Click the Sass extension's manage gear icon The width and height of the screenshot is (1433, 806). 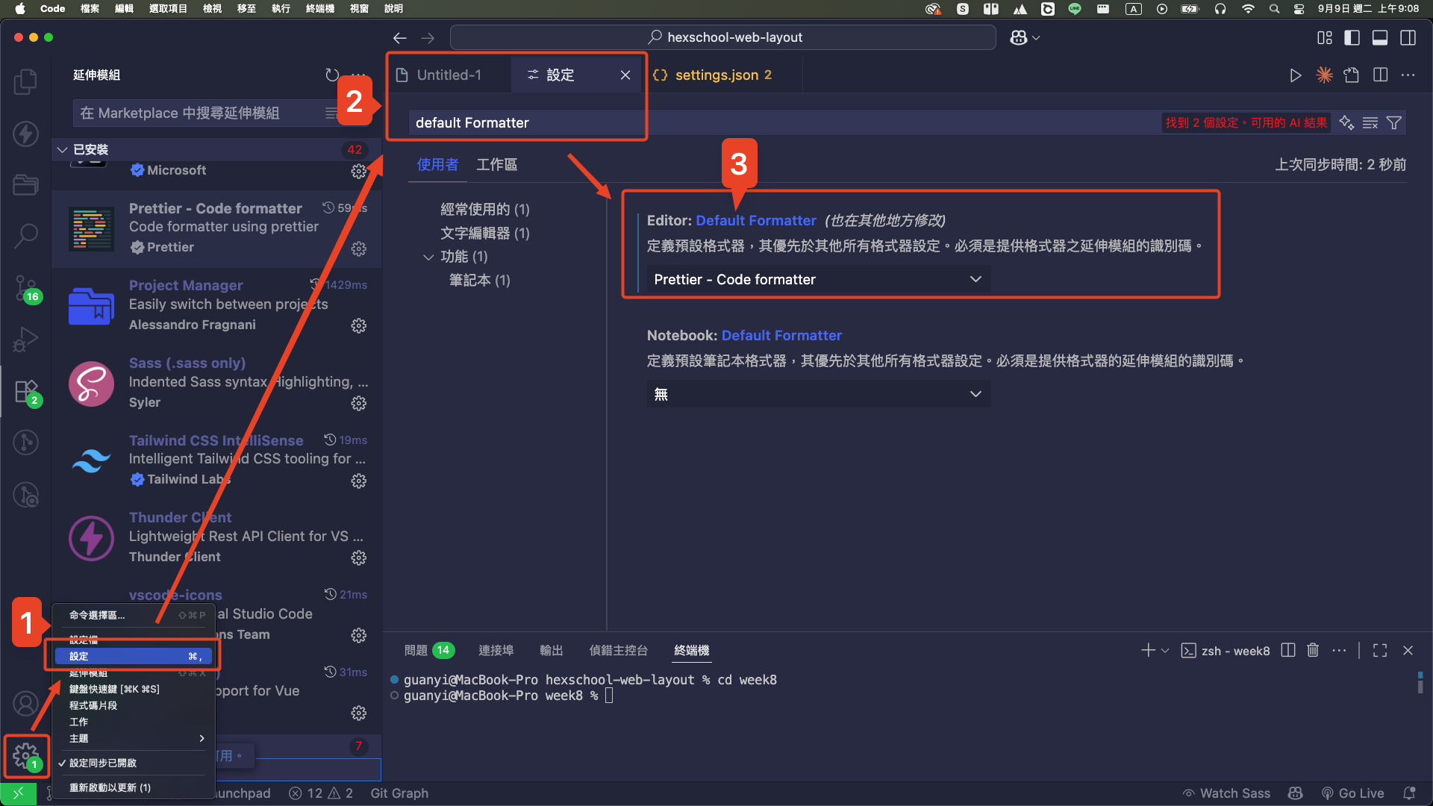pos(359,403)
